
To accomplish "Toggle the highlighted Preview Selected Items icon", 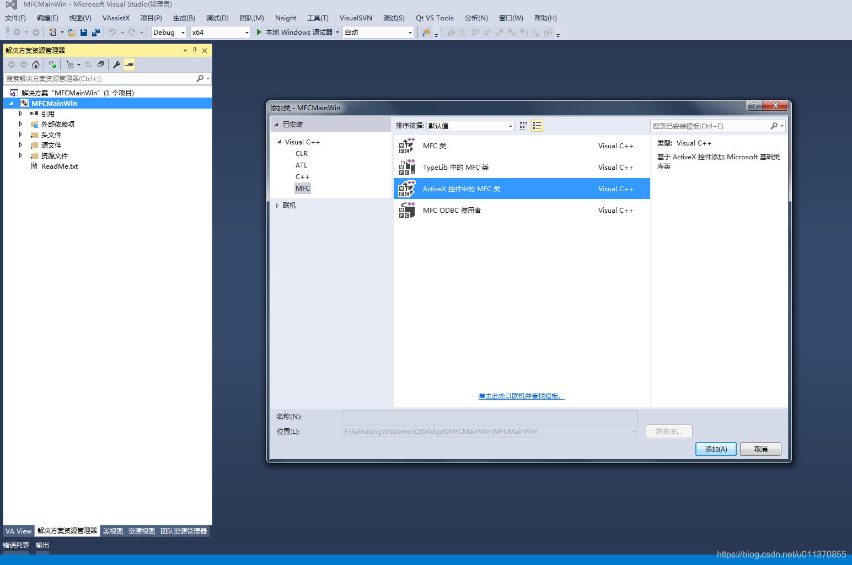I will pyautogui.click(x=129, y=64).
